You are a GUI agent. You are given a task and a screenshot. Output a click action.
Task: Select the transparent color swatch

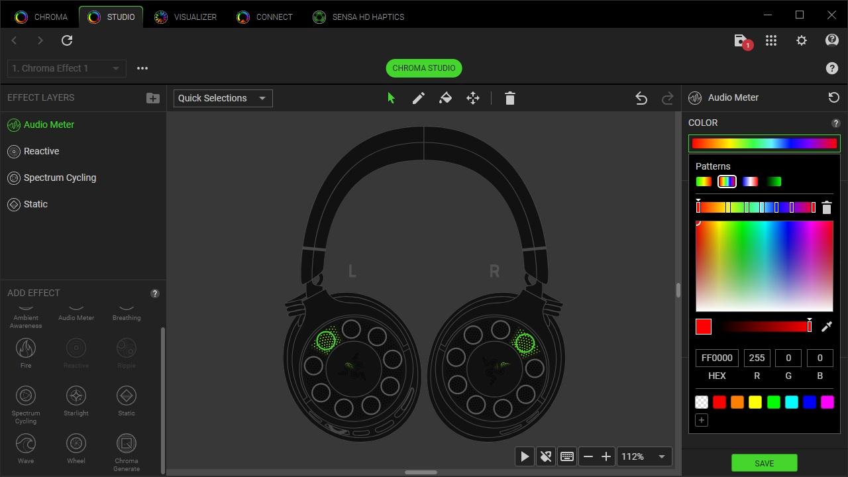(x=702, y=402)
